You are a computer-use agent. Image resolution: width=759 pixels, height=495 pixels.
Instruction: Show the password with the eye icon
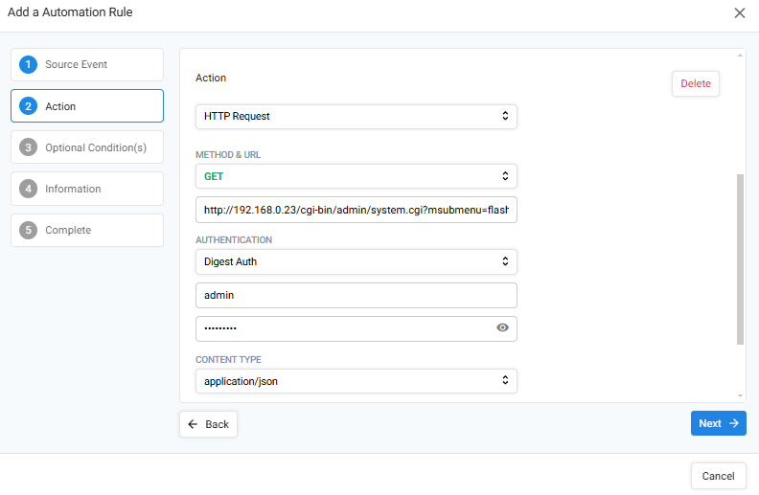502,327
